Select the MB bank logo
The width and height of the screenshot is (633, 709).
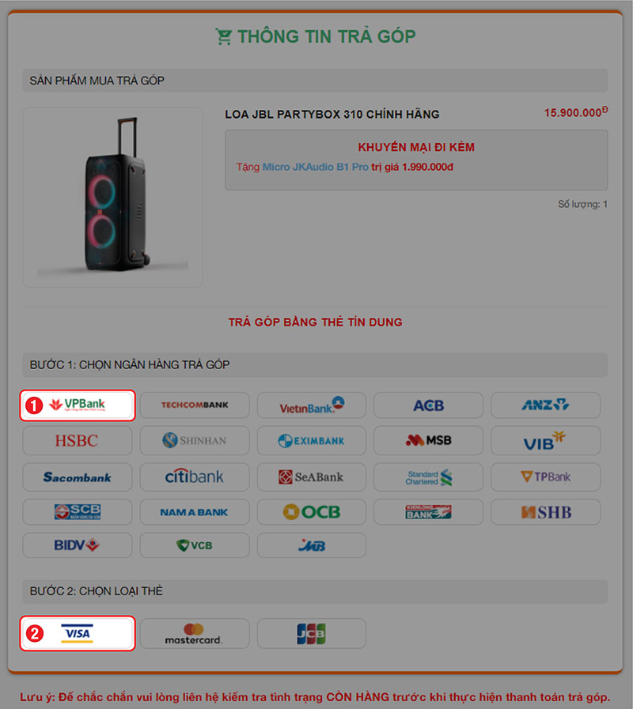(312, 545)
